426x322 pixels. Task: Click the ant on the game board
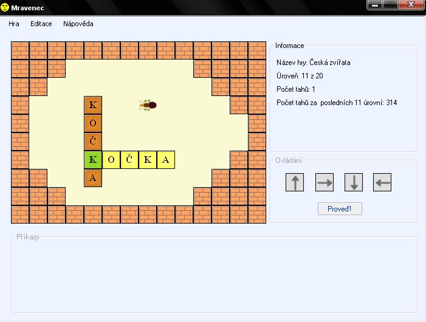[148, 105]
